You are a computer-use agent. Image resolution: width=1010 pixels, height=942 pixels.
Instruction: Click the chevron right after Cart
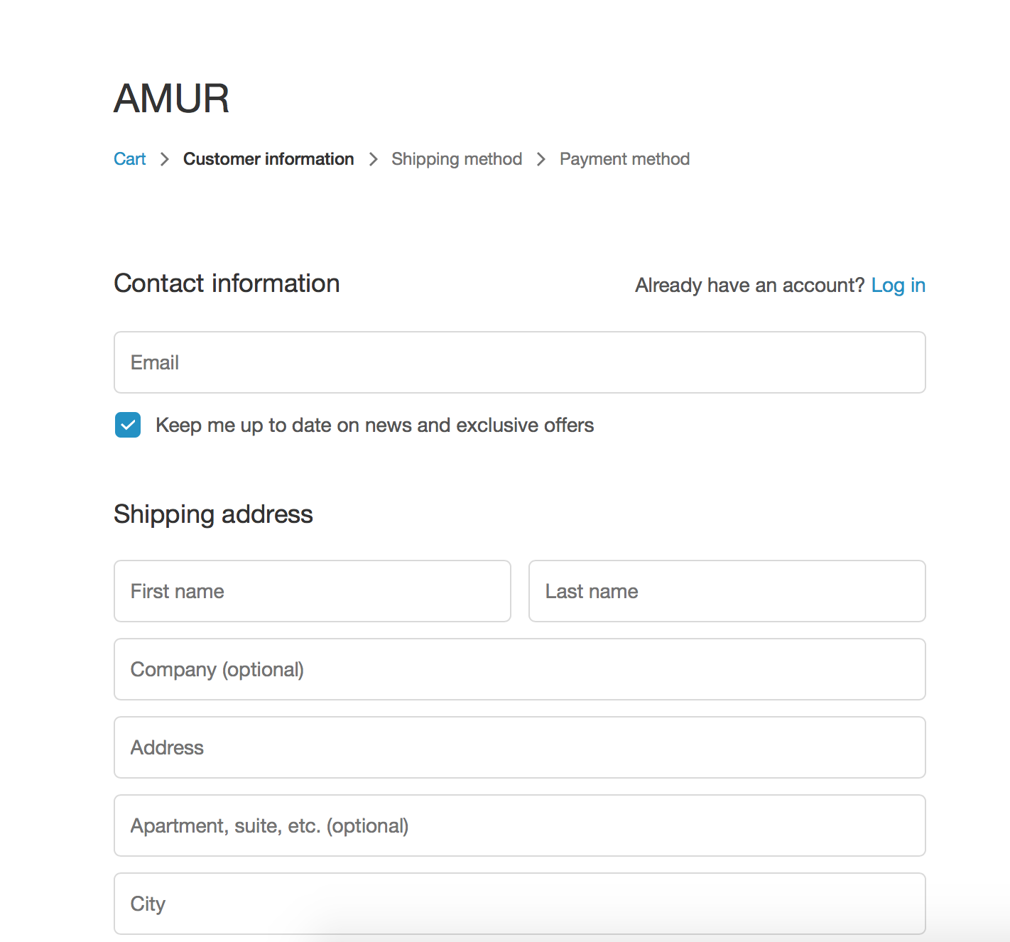point(165,159)
